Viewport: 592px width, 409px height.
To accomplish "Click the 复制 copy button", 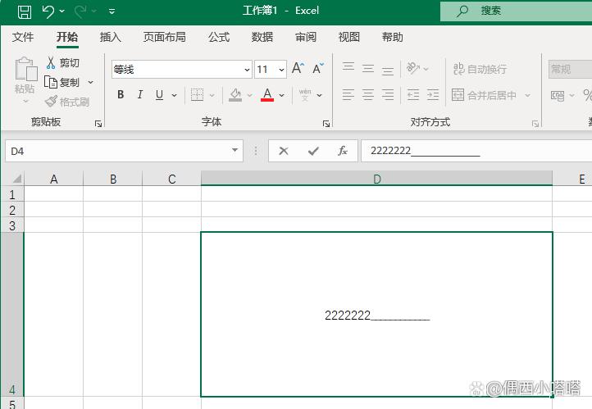I will [x=62, y=82].
